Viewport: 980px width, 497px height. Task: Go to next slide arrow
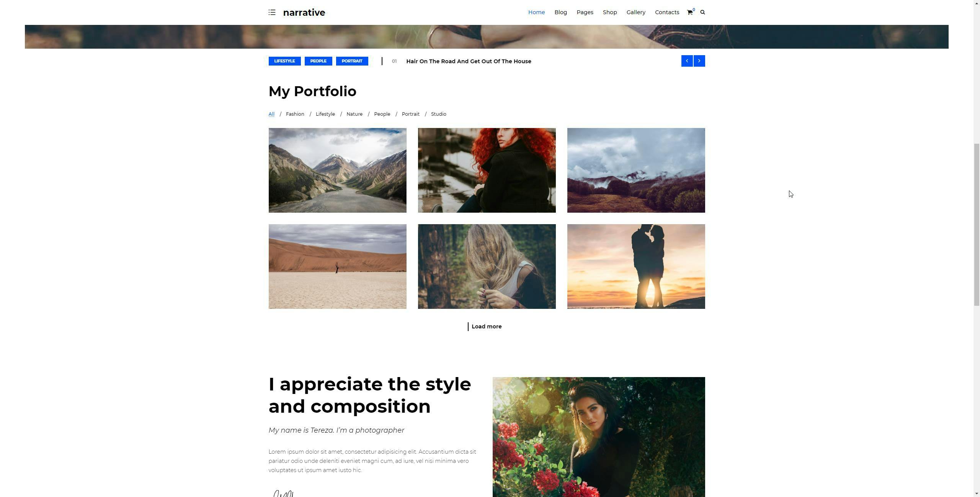tap(699, 61)
